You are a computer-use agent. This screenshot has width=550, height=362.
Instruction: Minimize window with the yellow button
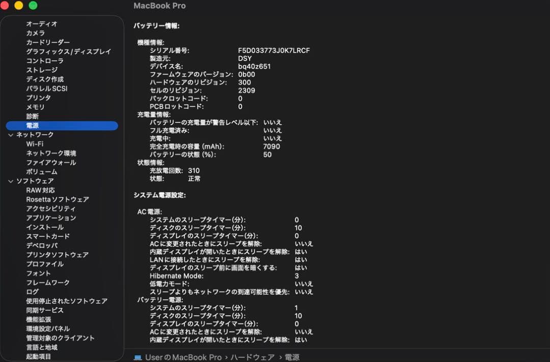point(19,5)
